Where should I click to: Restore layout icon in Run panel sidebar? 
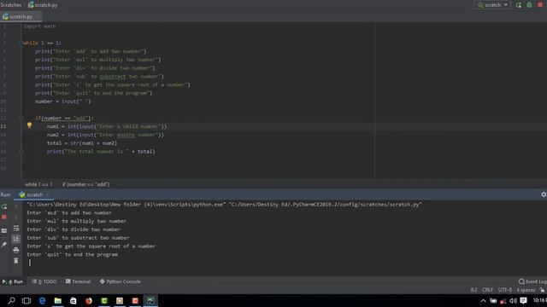(x=4, y=230)
